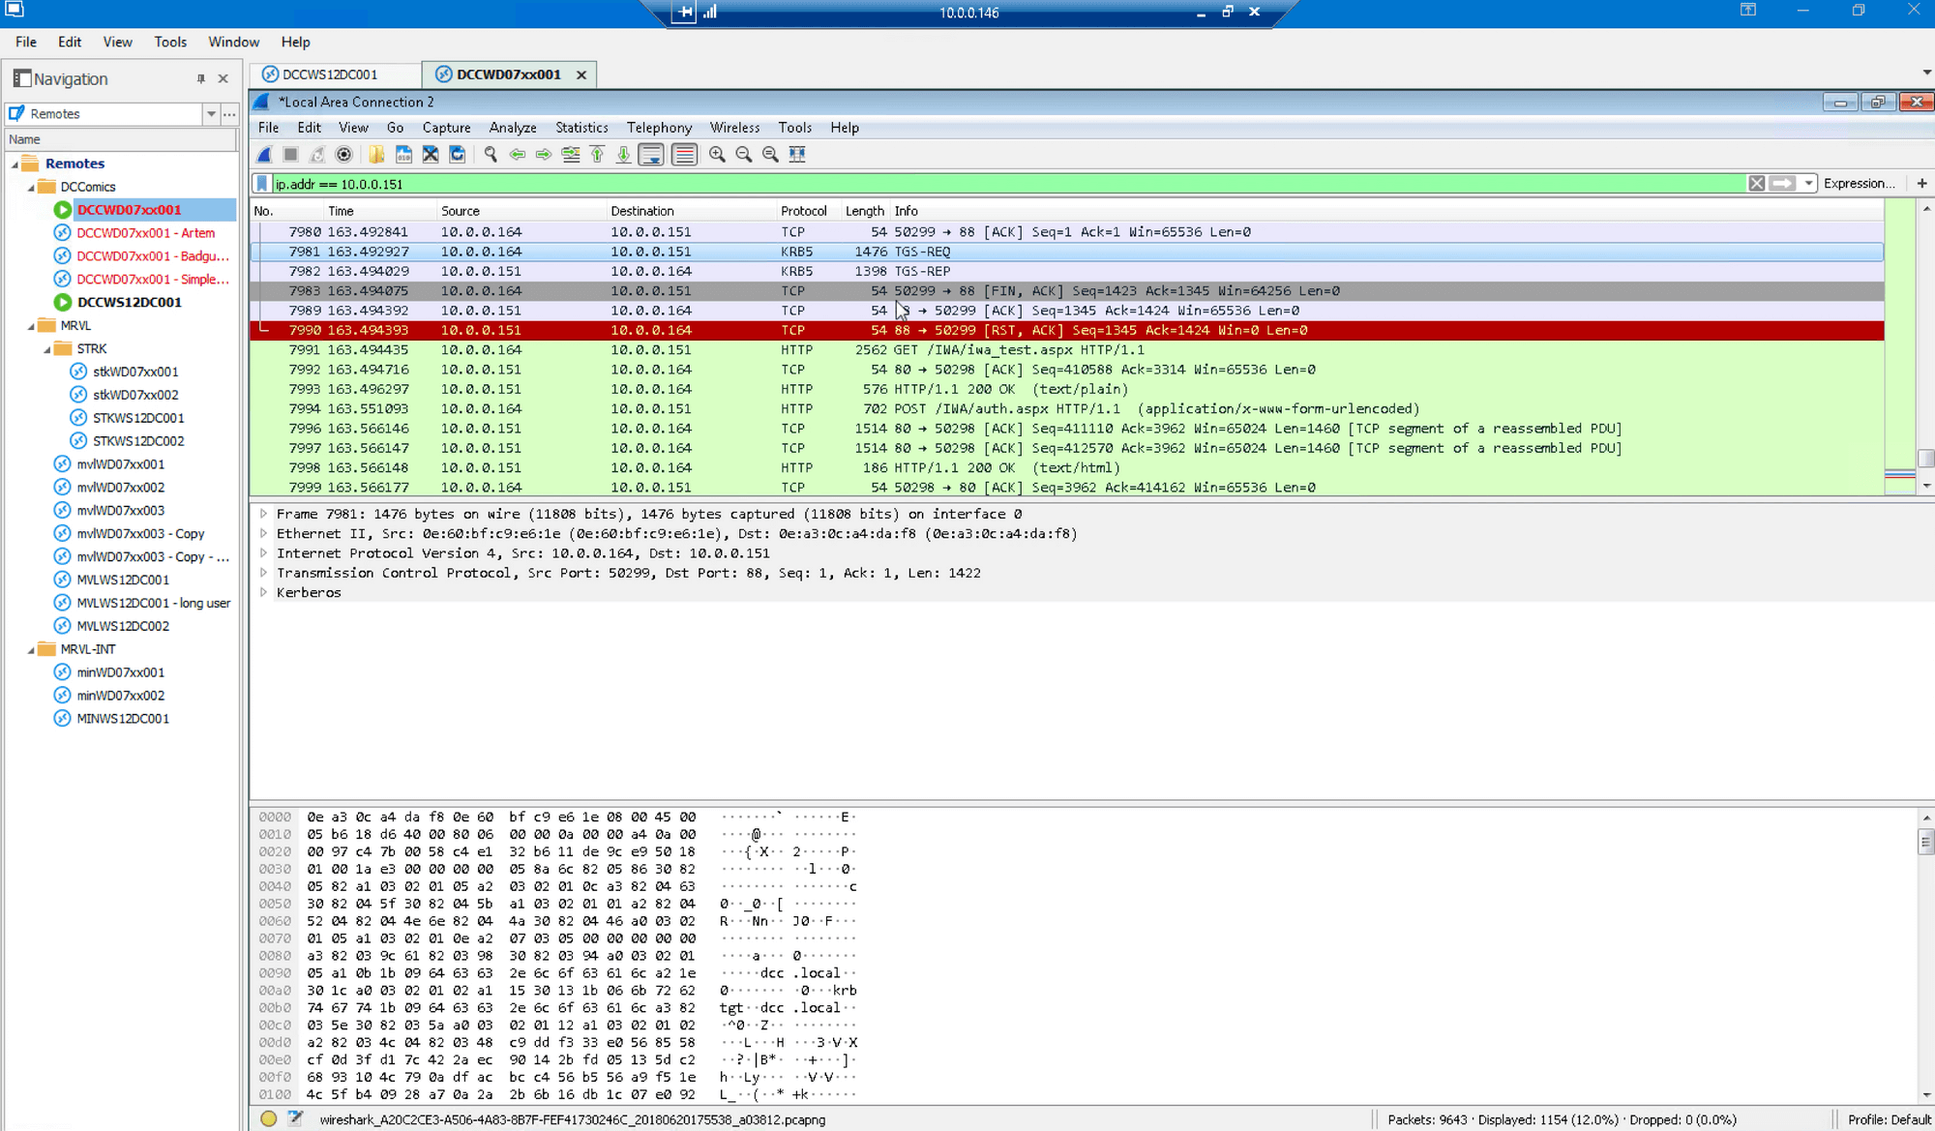Click the find packet search icon
The width and height of the screenshot is (1935, 1131).
(x=489, y=155)
